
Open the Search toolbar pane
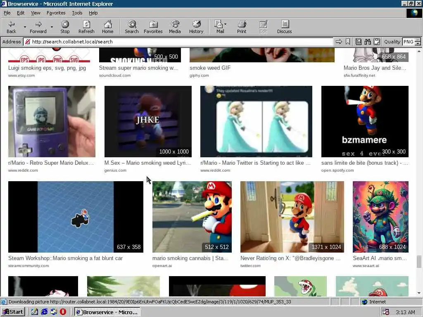[132, 27]
